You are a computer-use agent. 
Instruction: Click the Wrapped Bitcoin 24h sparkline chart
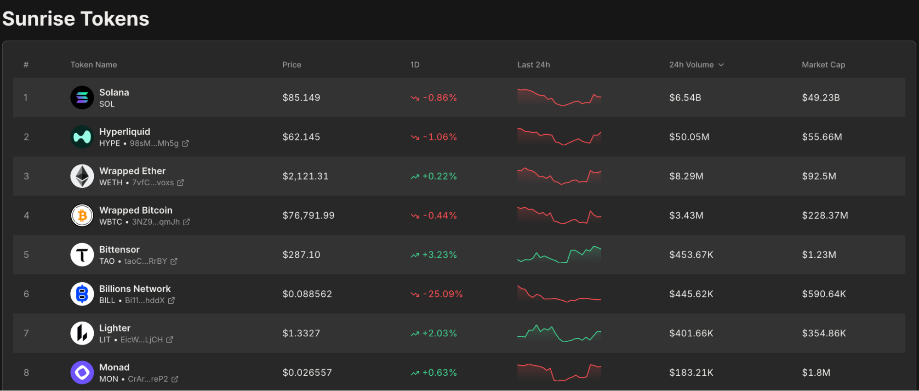[559, 215]
